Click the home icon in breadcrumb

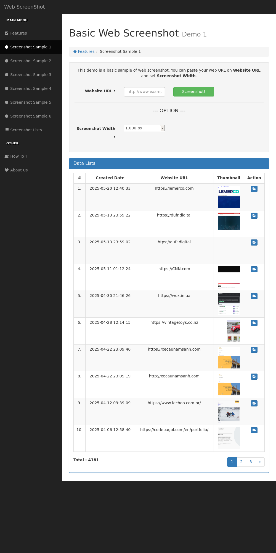(75, 51)
